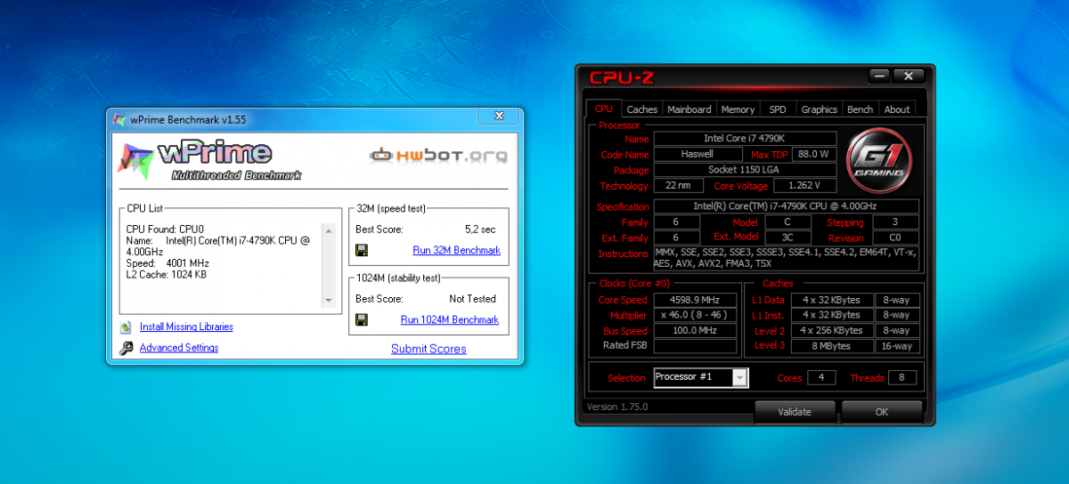Minimize the CPU-Z window

point(880,76)
